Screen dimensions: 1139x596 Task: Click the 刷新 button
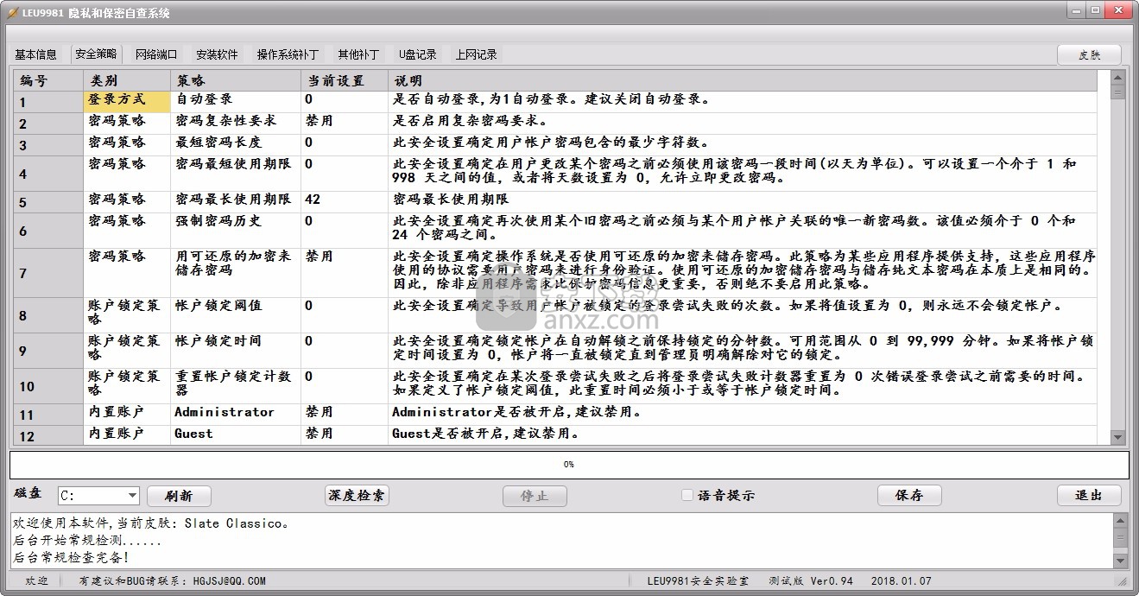[179, 496]
